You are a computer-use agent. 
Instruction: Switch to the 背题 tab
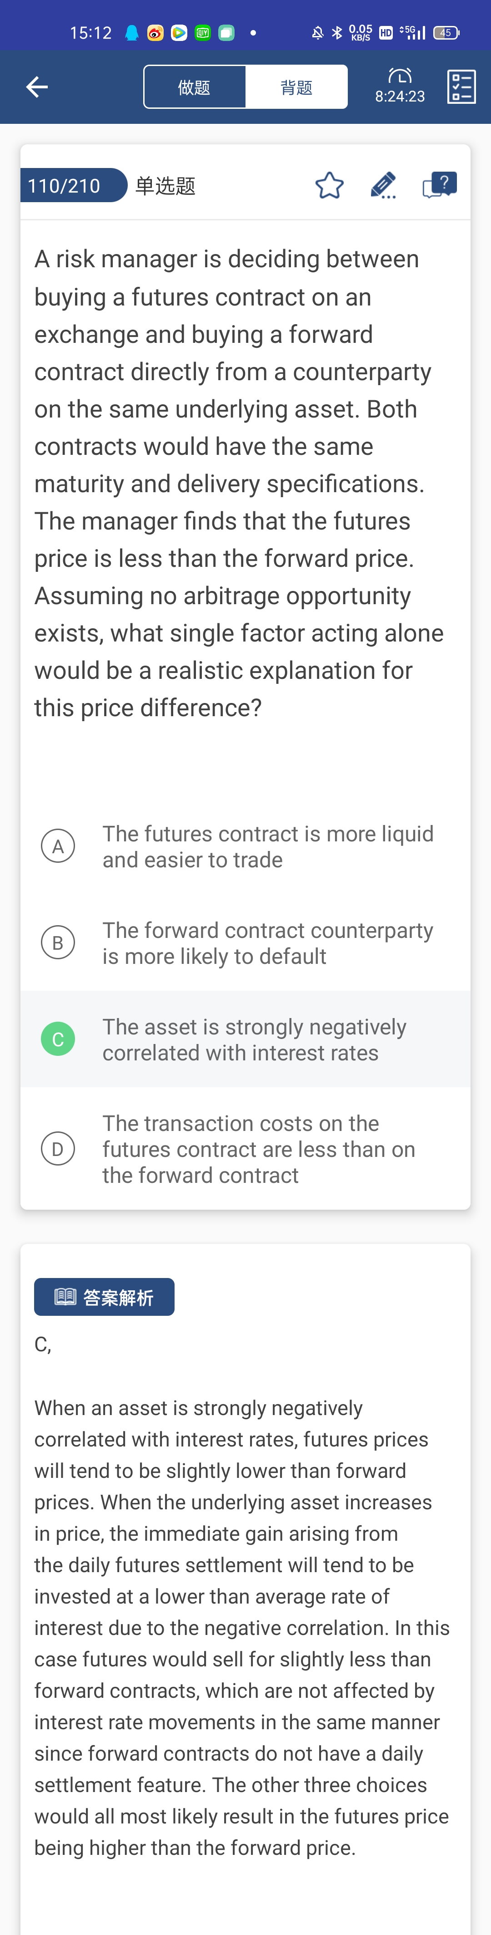pos(296,87)
